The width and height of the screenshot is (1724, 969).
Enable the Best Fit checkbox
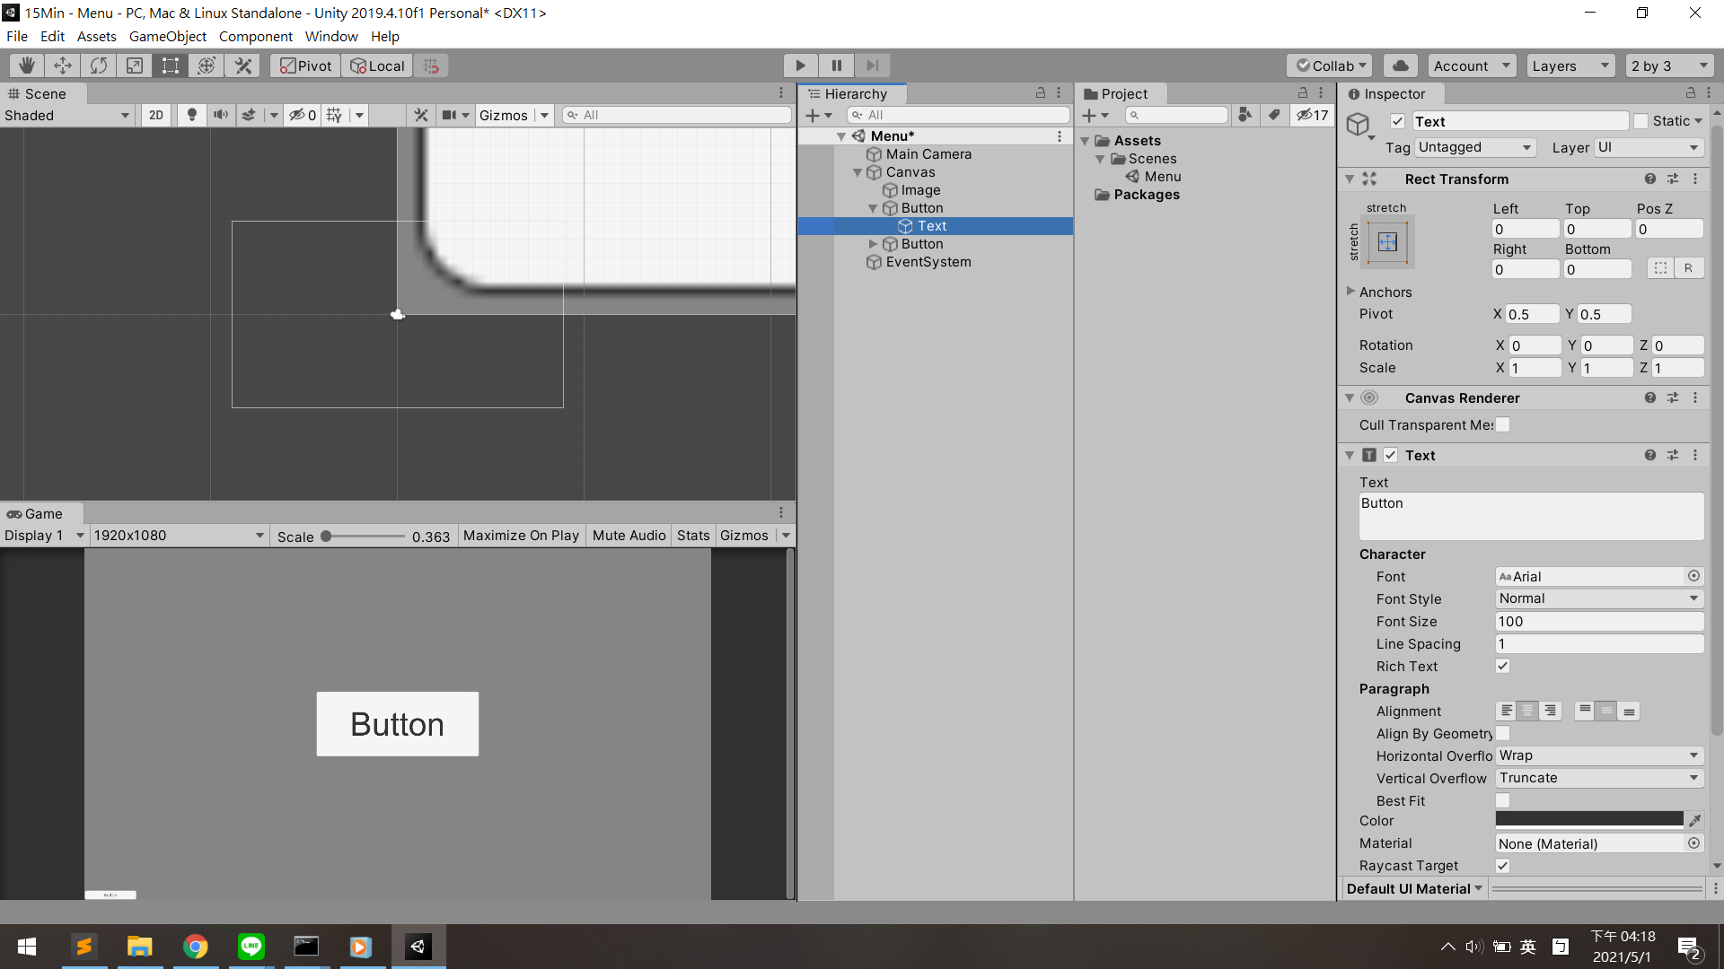coord(1502,800)
